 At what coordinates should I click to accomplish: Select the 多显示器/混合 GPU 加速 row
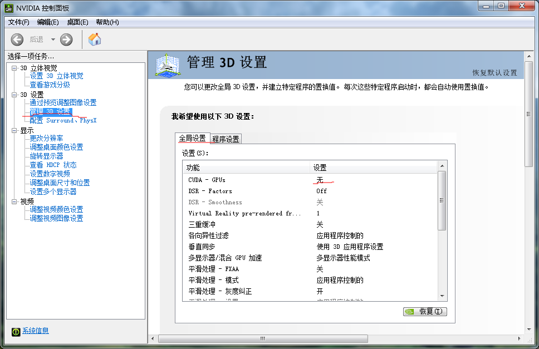coord(310,258)
